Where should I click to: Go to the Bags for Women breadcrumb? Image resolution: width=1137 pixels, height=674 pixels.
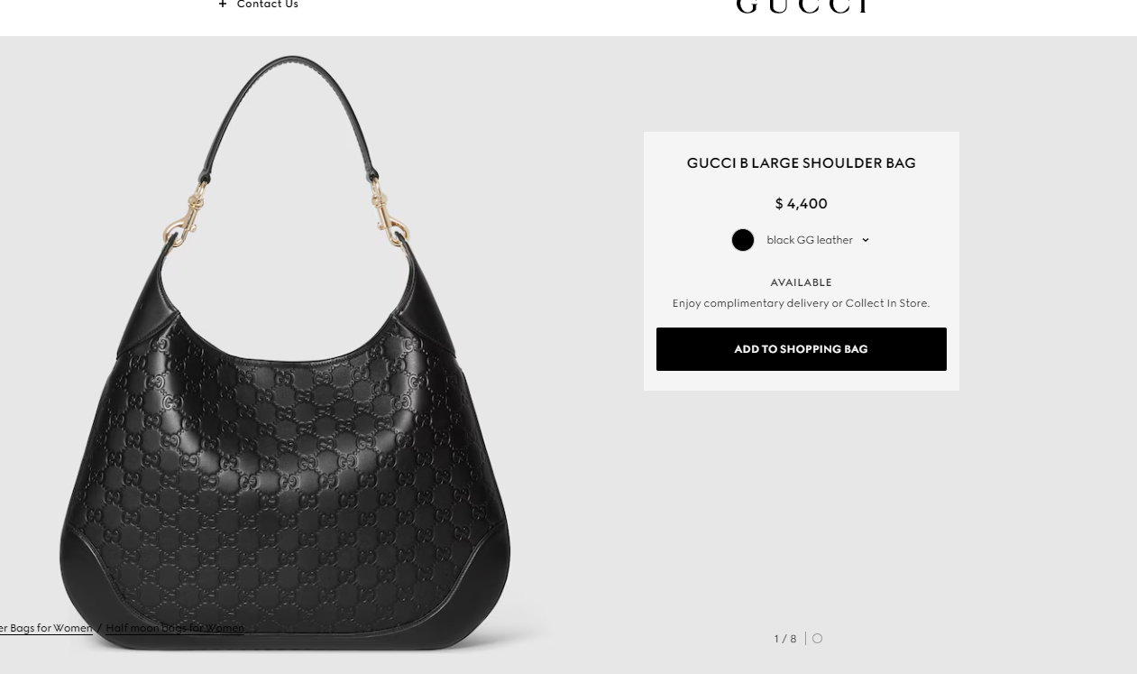[x=46, y=628]
